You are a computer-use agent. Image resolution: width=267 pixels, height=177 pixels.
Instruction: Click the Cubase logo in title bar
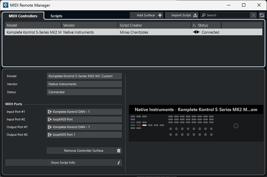click(5, 5)
